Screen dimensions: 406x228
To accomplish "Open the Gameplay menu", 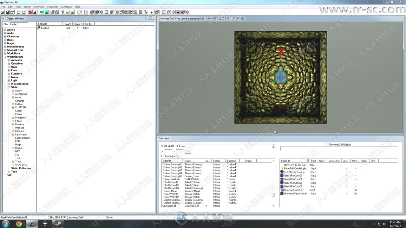I will click(x=66, y=7).
